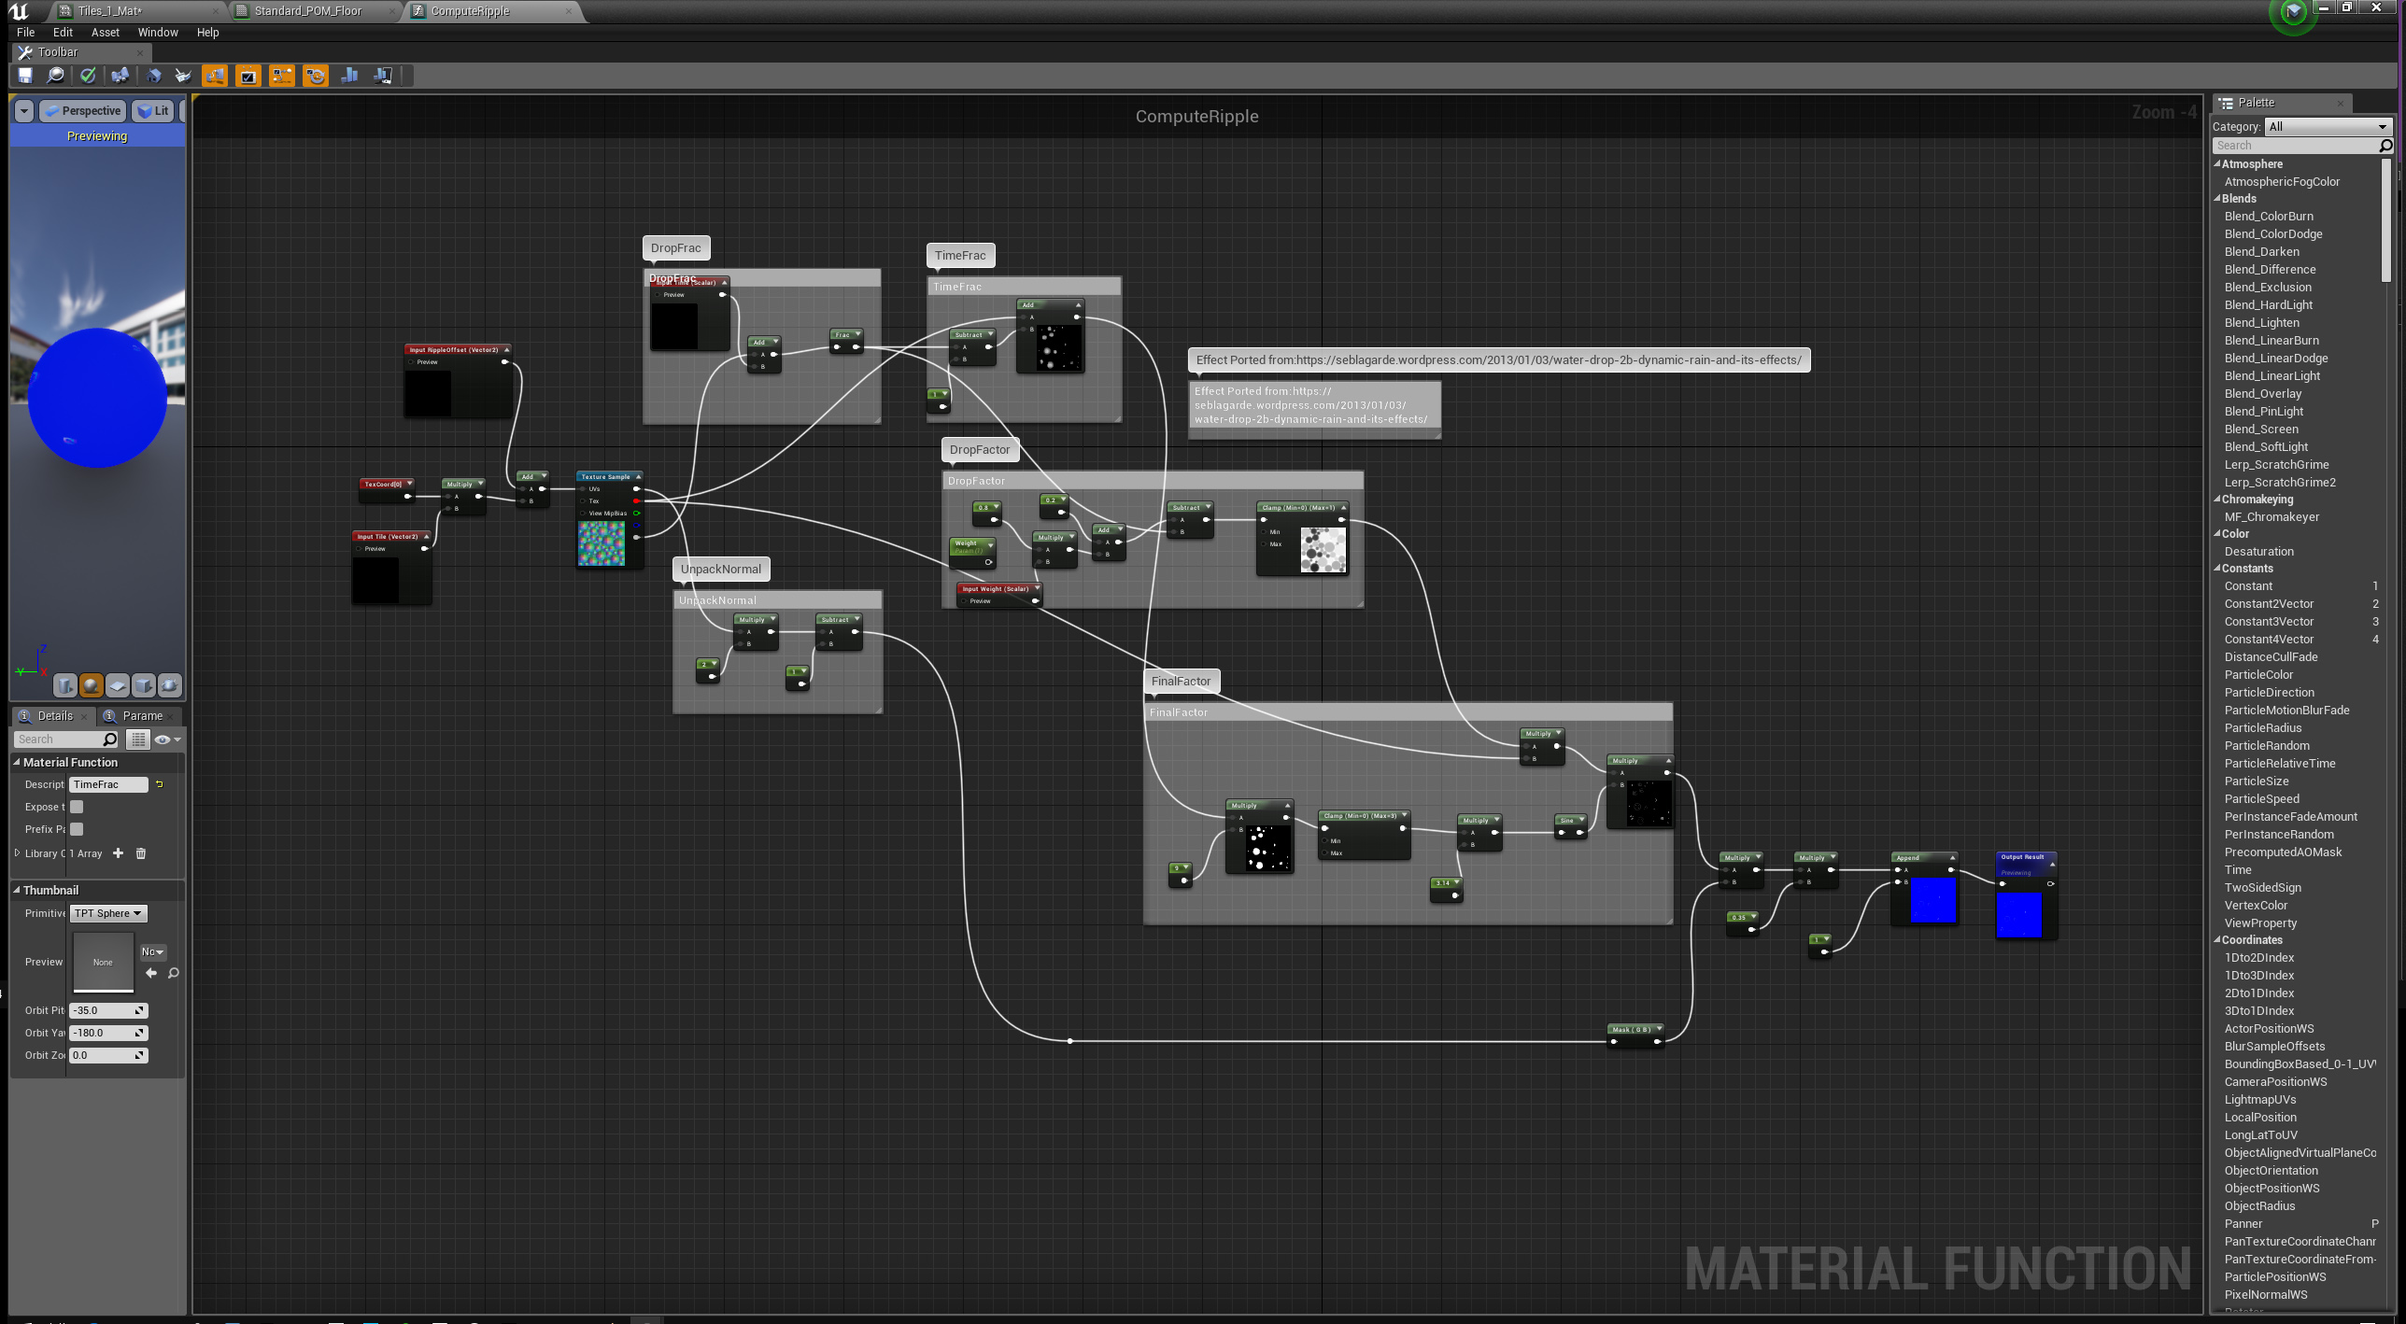
Task: Switch to the Standard_POM_Floor tab
Action: click(x=308, y=11)
